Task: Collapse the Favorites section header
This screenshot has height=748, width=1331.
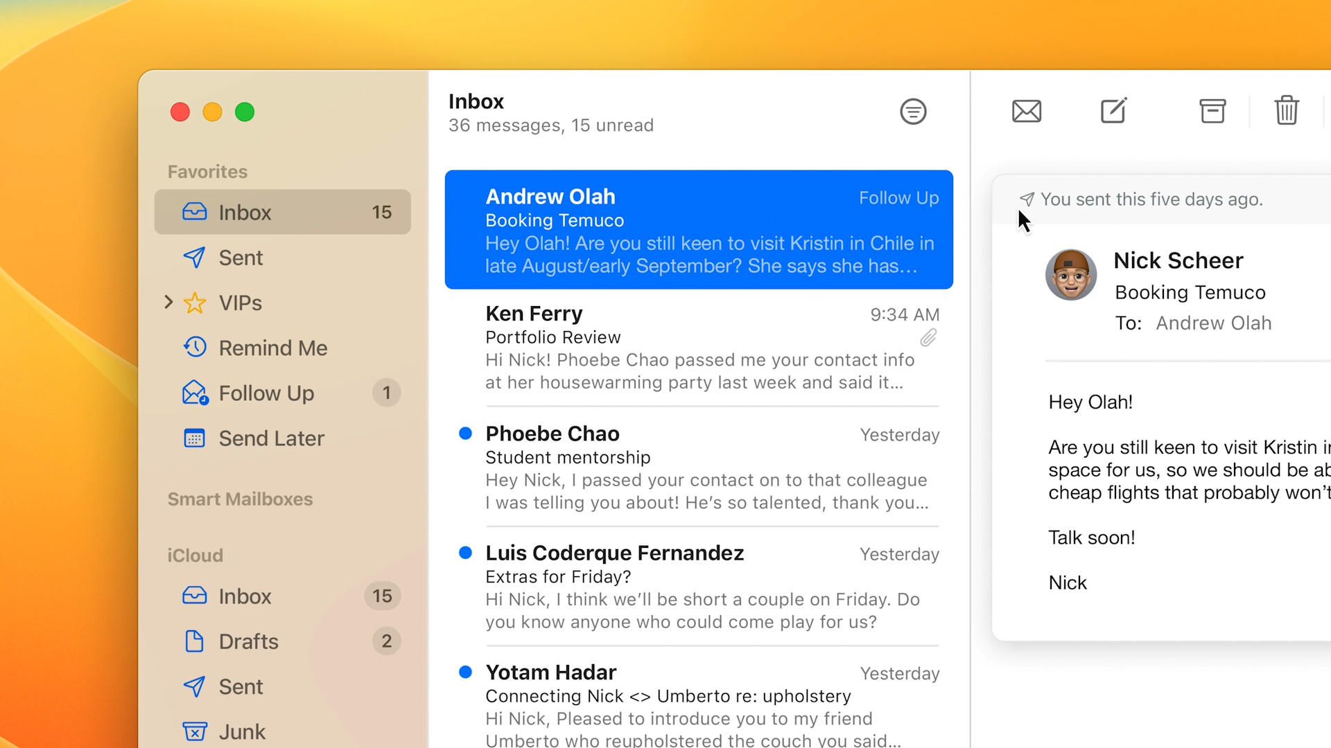Action: click(207, 171)
